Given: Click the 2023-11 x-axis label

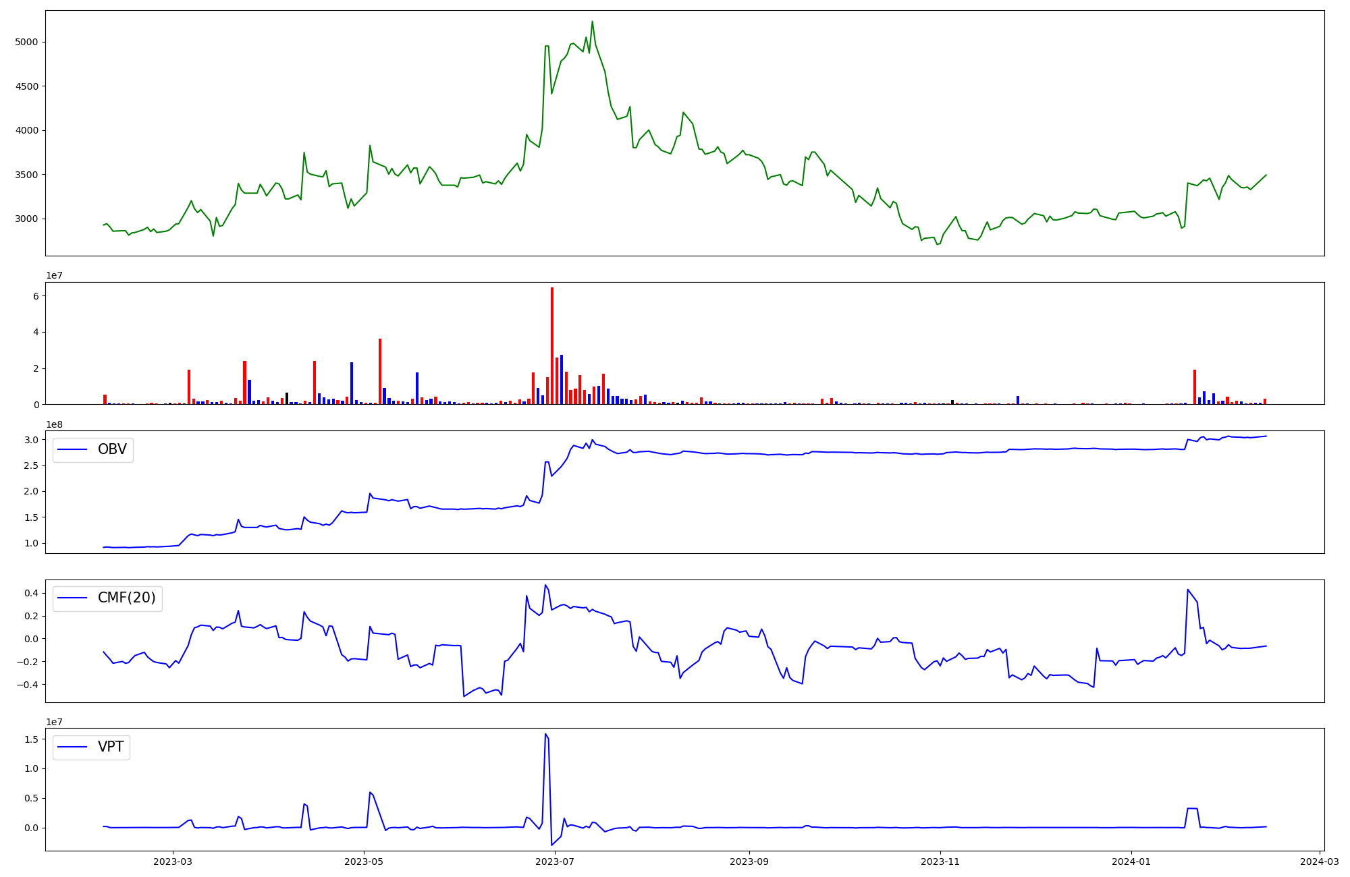Looking at the screenshot, I should pyautogui.click(x=940, y=861).
